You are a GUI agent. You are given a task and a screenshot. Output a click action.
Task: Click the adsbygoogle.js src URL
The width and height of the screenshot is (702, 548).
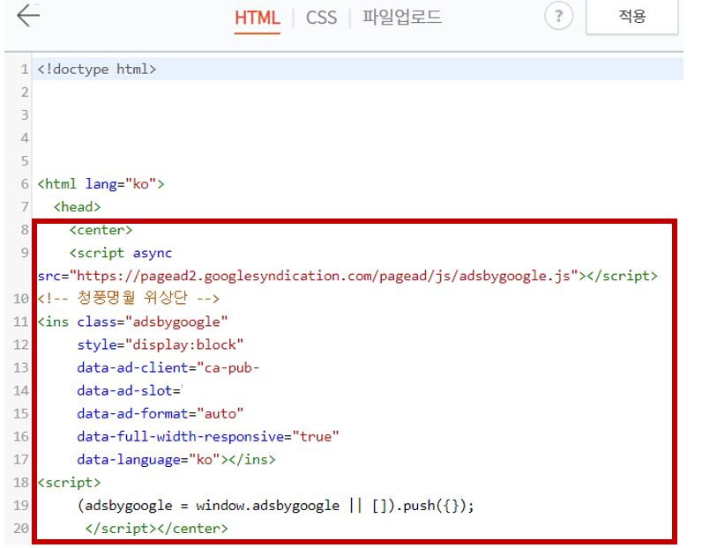[x=324, y=276]
